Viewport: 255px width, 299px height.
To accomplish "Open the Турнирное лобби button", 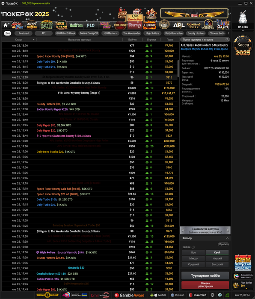I will click(205, 276).
